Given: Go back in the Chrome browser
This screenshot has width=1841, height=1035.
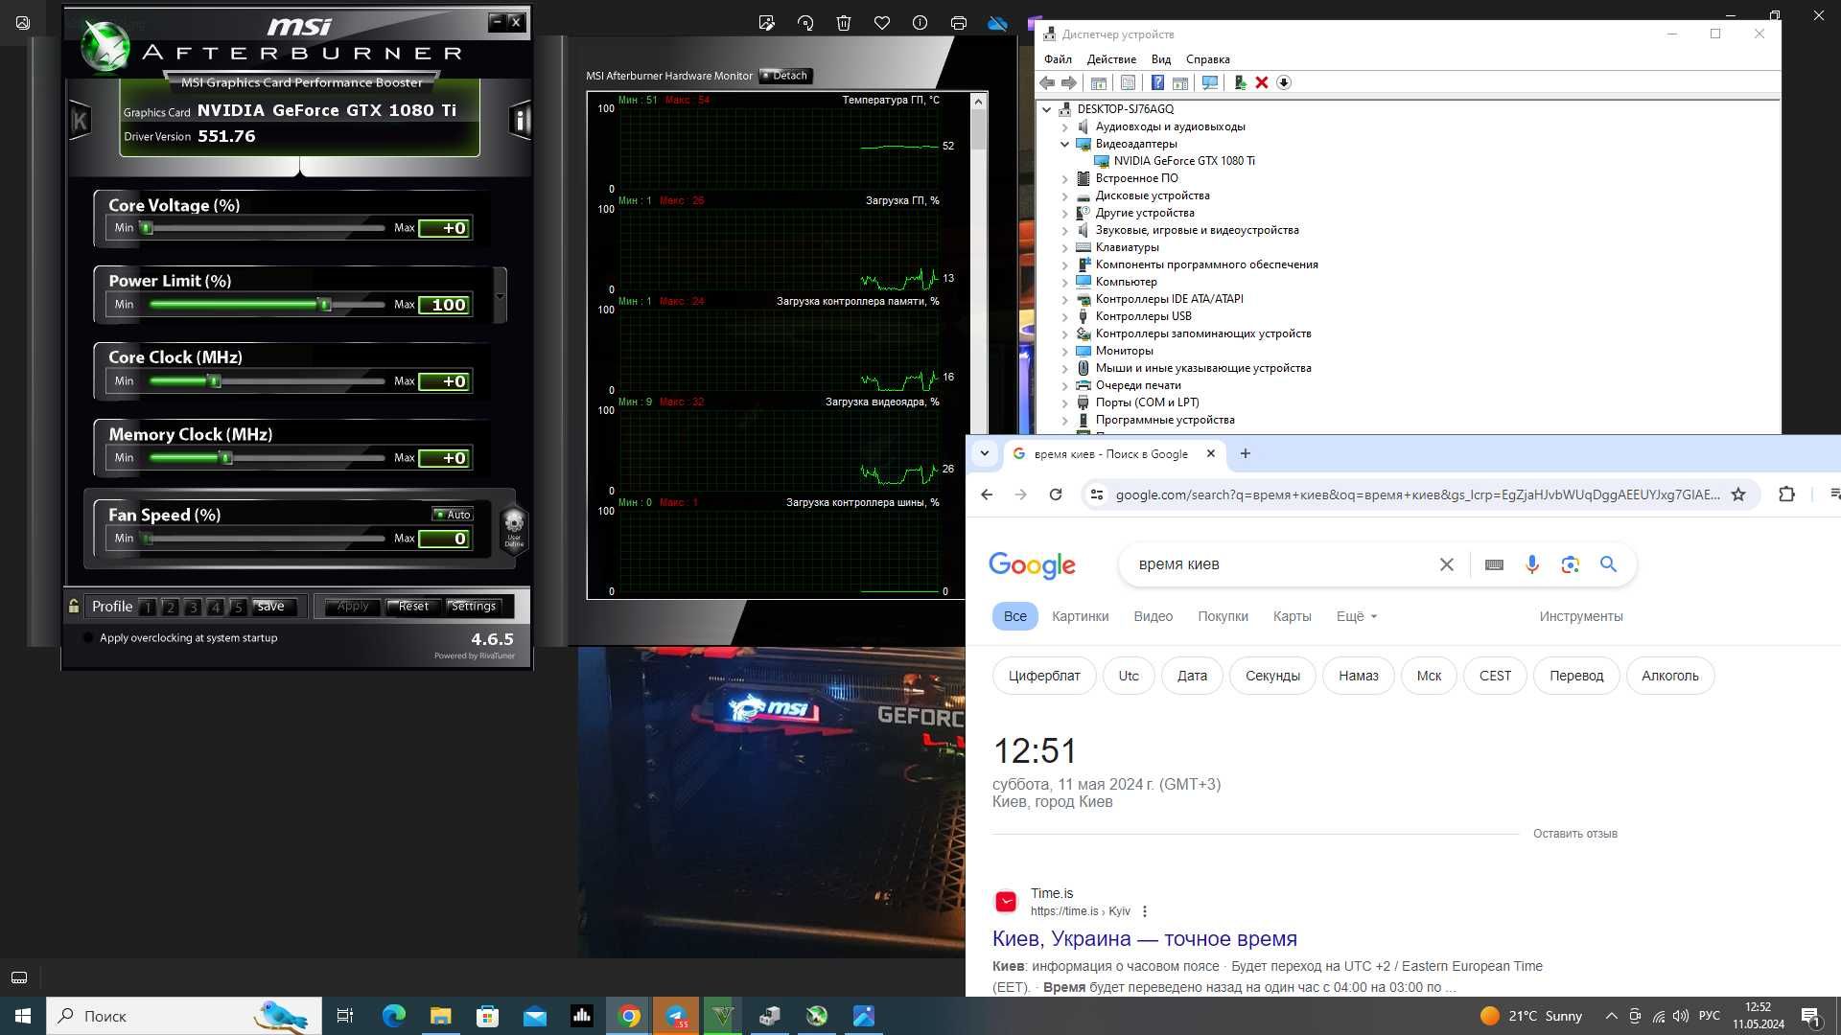Looking at the screenshot, I should pyautogui.click(x=987, y=494).
